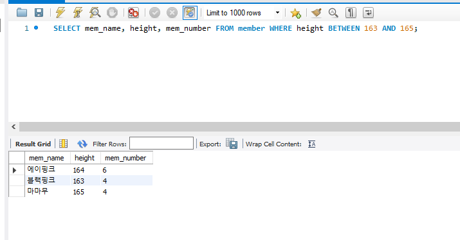Screen dimensions: 460x240
Task: Click the BETWEEN keyword in the query
Action: coord(344,28)
